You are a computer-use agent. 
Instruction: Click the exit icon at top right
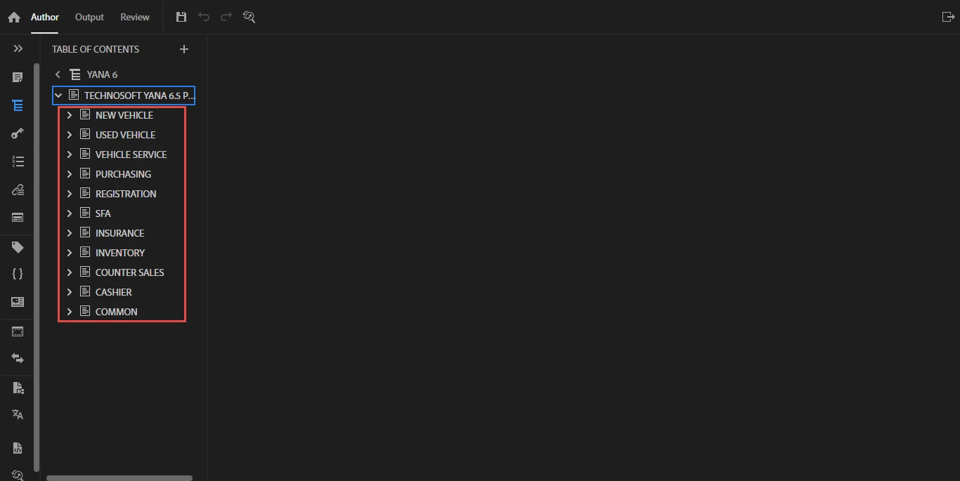948,17
